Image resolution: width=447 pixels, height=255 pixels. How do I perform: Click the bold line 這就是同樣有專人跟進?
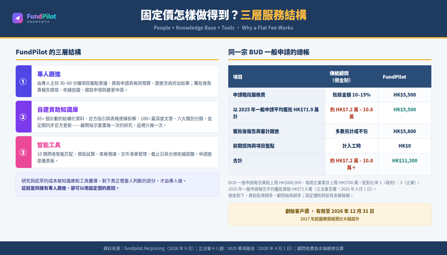point(70,188)
